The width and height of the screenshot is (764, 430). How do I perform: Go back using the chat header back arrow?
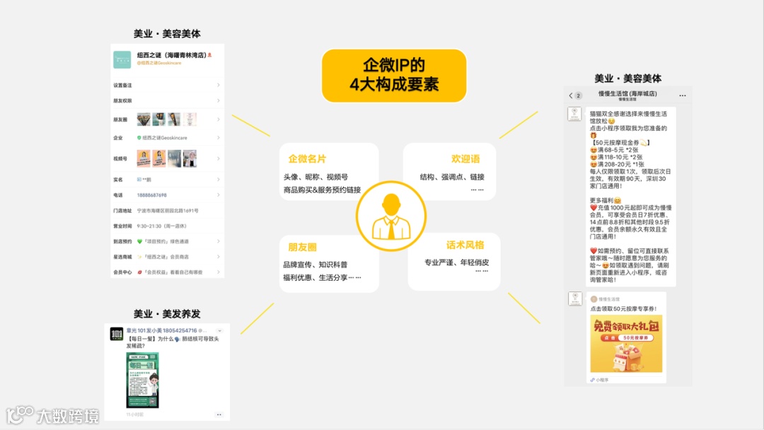point(571,95)
